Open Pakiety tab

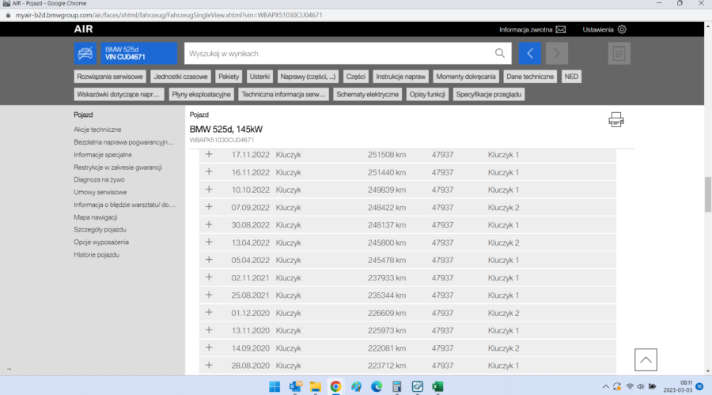(x=229, y=77)
